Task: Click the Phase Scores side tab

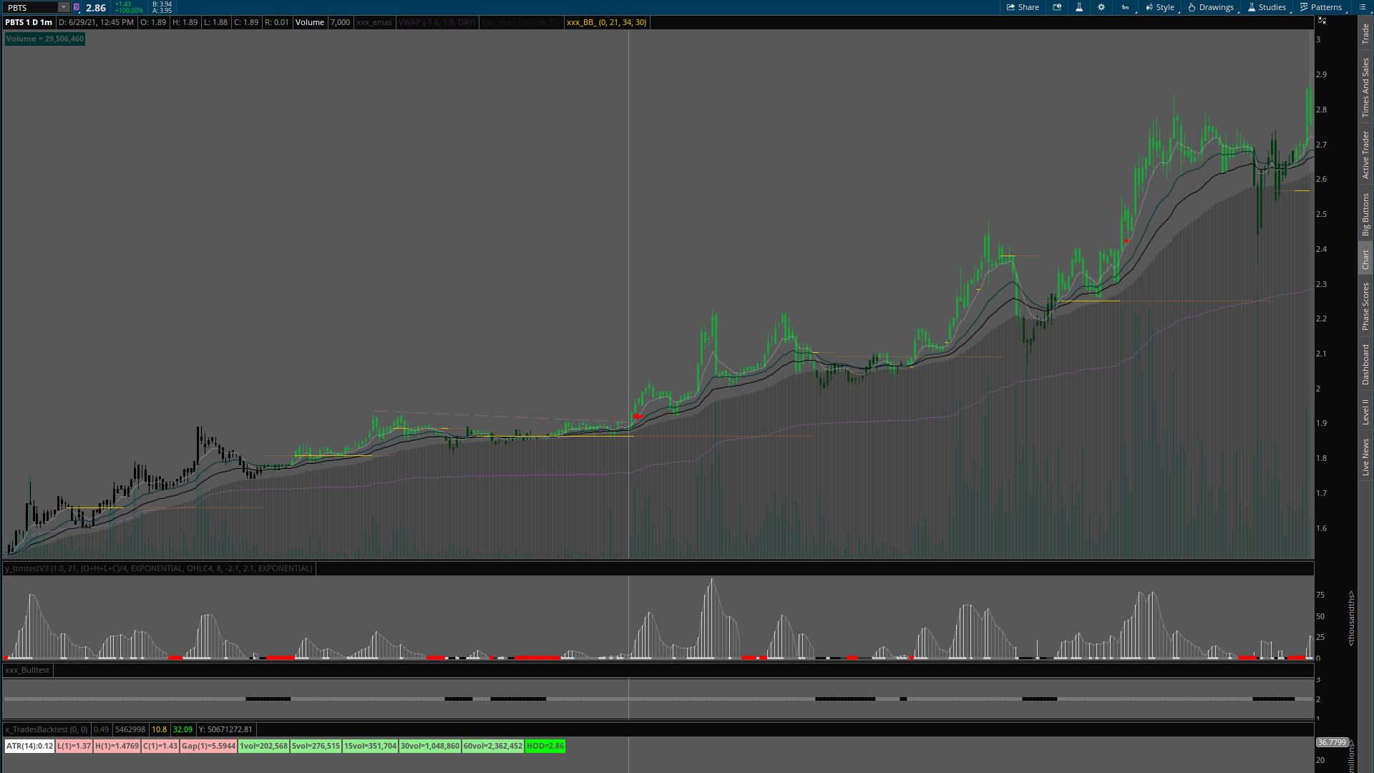Action: pos(1365,306)
